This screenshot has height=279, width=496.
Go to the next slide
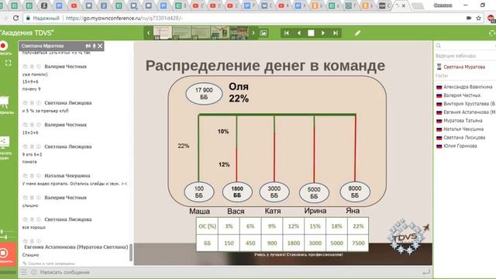coord(323,33)
